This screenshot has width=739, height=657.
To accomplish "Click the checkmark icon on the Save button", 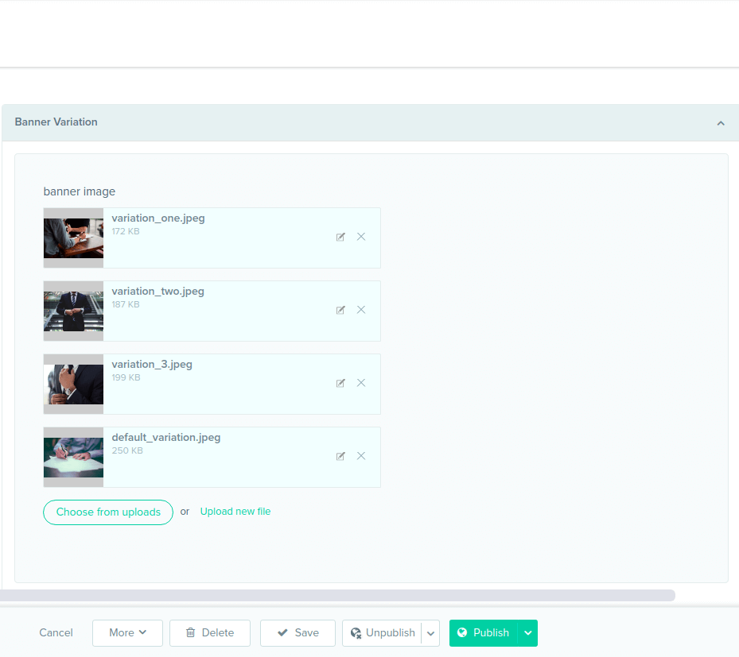I will pyautogui.click(x=283, y=632).
